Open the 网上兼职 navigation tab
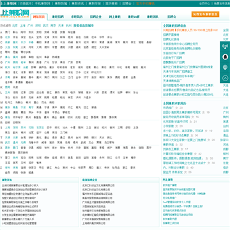Image resolution: width=230 pixels, height=230 pixels. 114,17
